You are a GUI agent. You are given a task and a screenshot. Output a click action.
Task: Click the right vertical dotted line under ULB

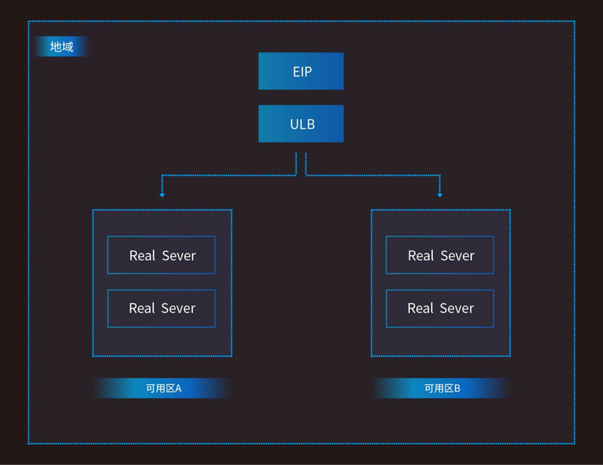coord(306,164)
